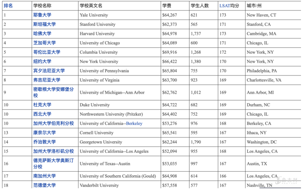Click the 德克萨斯大学奥斯汀分校 link
The width and height of the screenshot is (303, 189).
[x=53, y=161]
